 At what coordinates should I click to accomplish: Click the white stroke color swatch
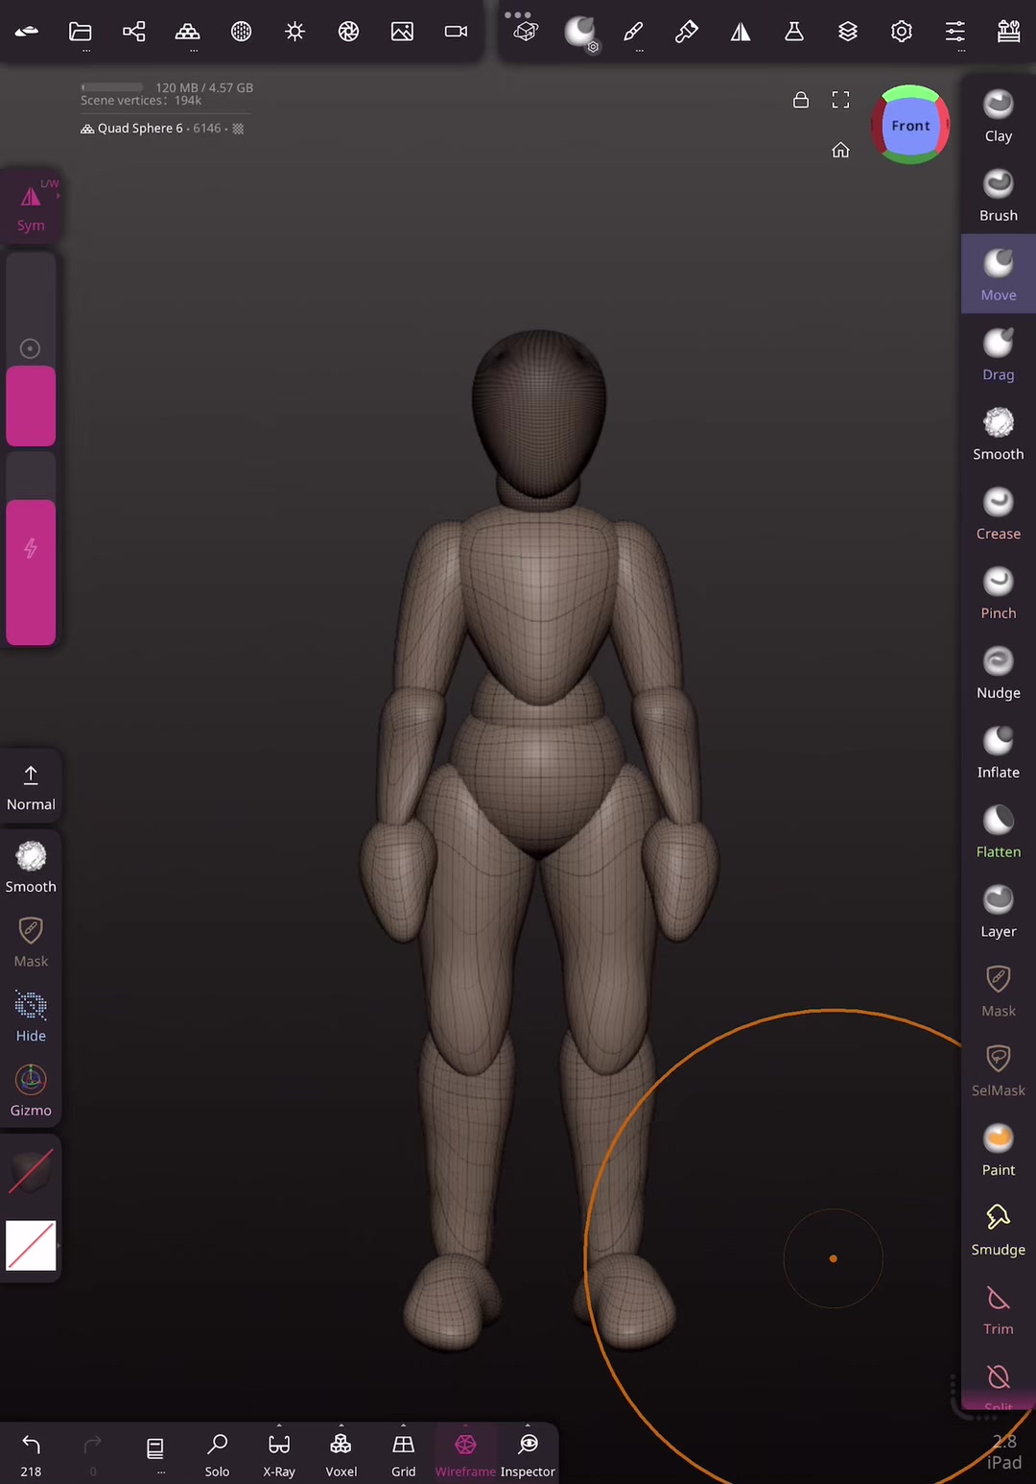(x=31, y=1245)
